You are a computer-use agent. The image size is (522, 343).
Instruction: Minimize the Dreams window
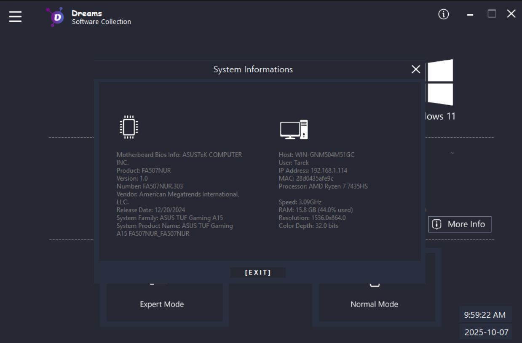pos(470,15)
